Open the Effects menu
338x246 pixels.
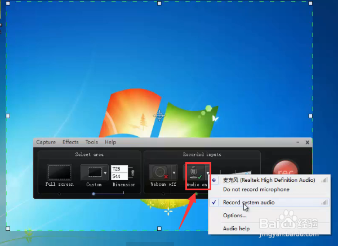pos(70,142)
